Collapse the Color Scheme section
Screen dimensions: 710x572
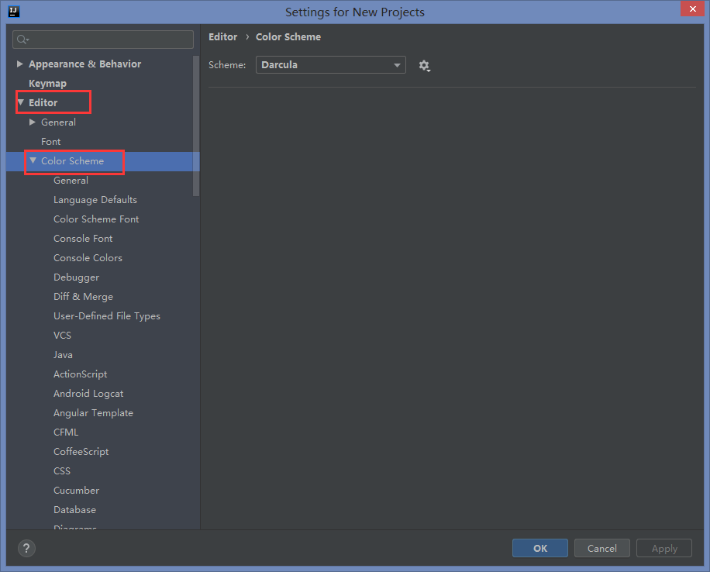pos(33,161)
